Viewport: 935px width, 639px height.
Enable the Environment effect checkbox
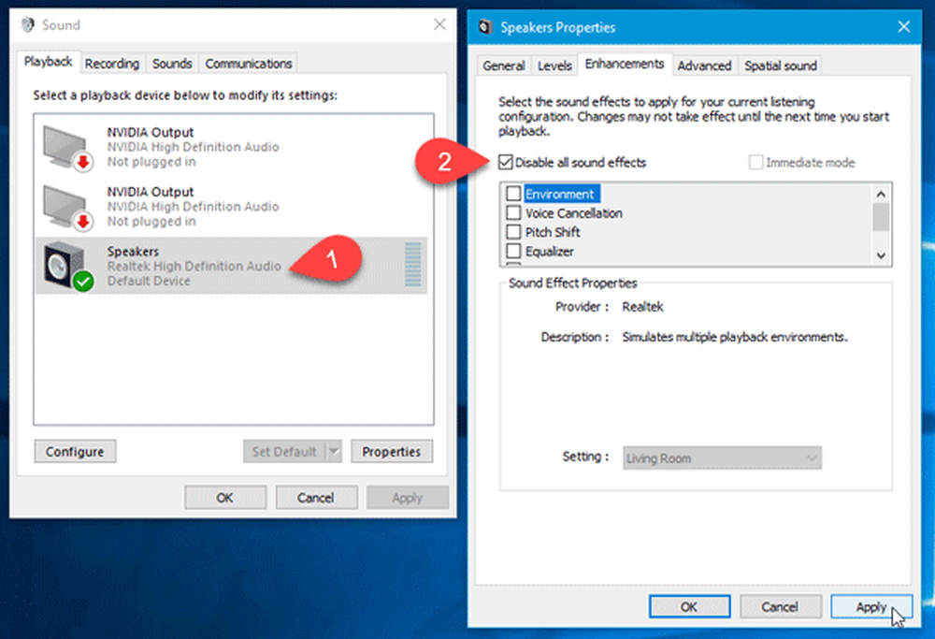[513, 194]
